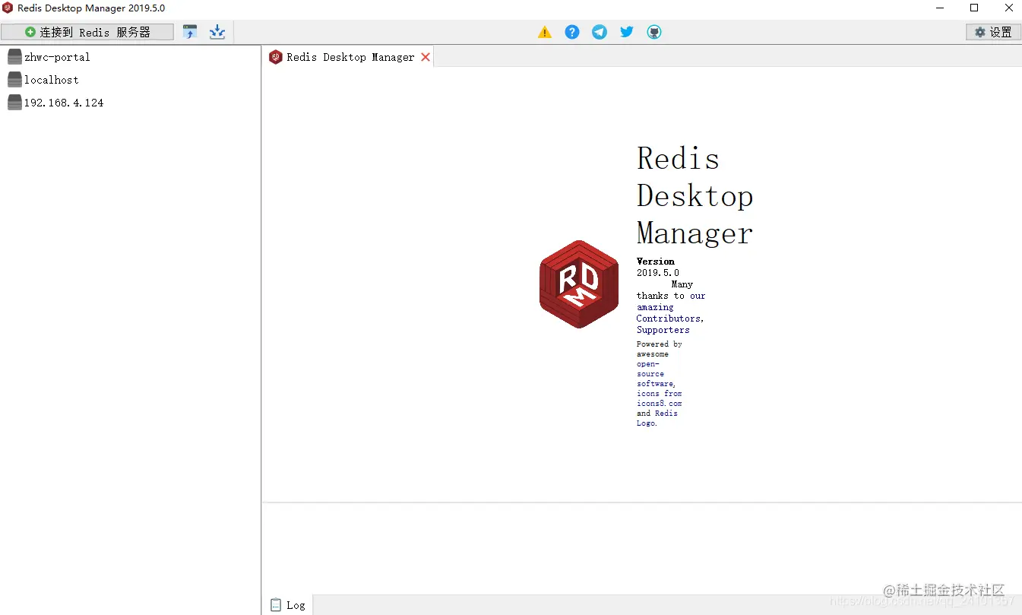Image resolution: width=1022 pixels, height=615 pixels.
Task: Close the Redis Desktop Manager tab
Action: pyautogui.click(x=426, y=57)
